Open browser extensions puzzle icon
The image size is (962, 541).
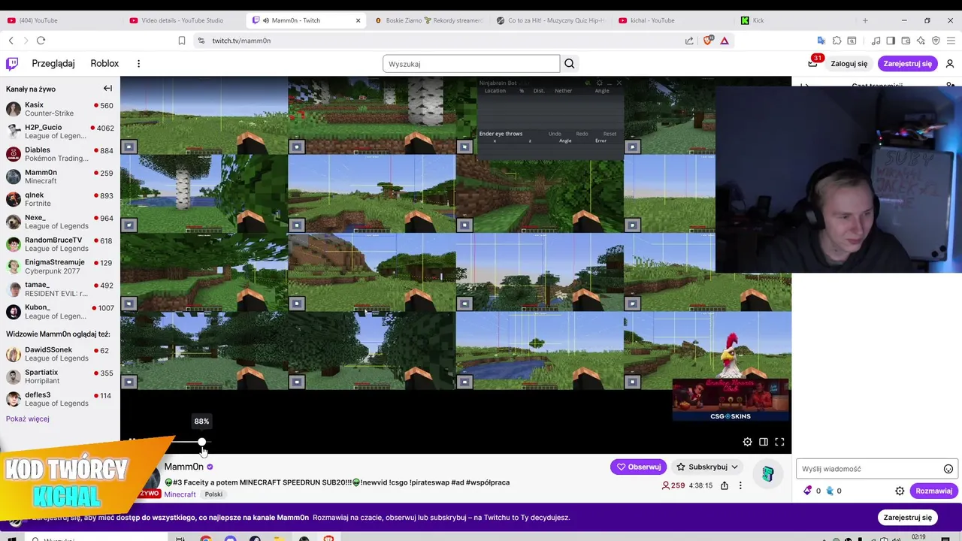(836, 41)
